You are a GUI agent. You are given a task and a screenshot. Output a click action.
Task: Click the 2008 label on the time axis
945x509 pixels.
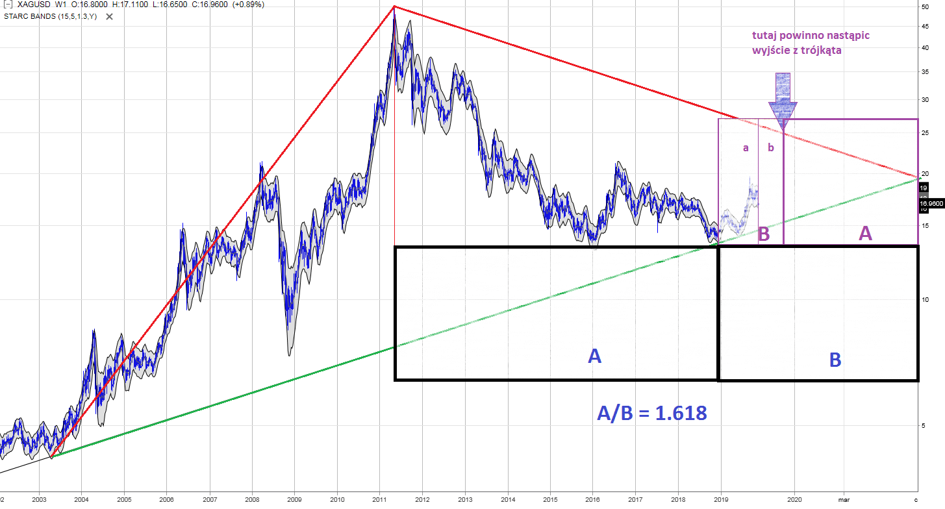252,501
